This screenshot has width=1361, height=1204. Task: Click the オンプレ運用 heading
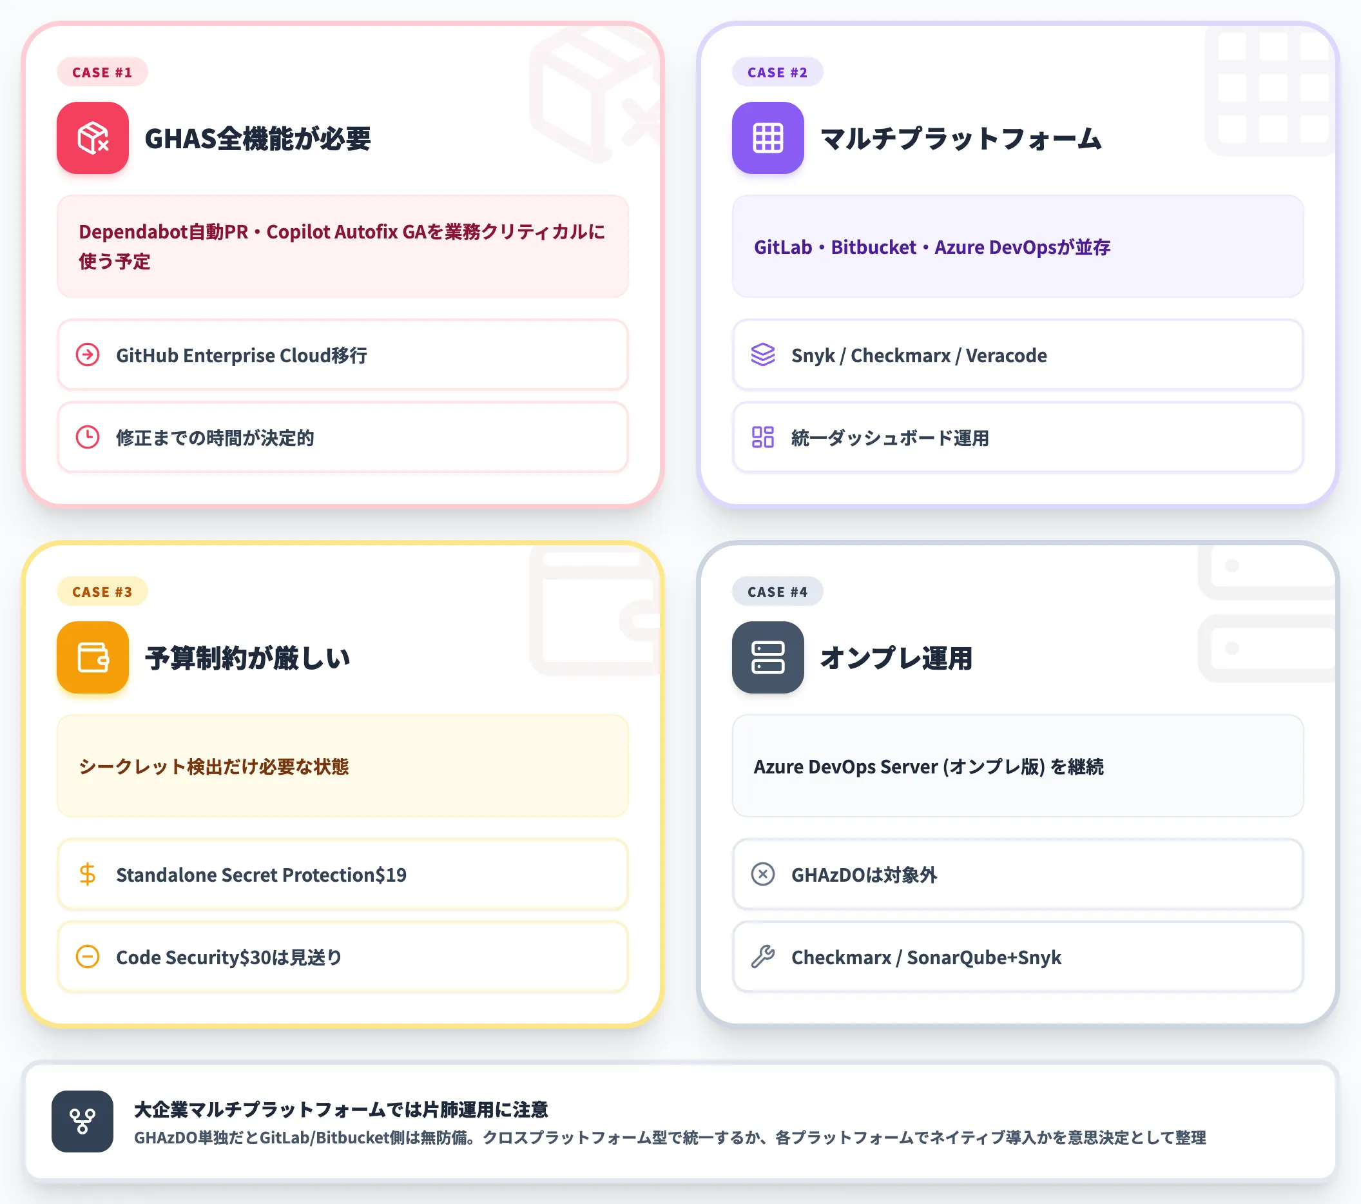point(896,658)
